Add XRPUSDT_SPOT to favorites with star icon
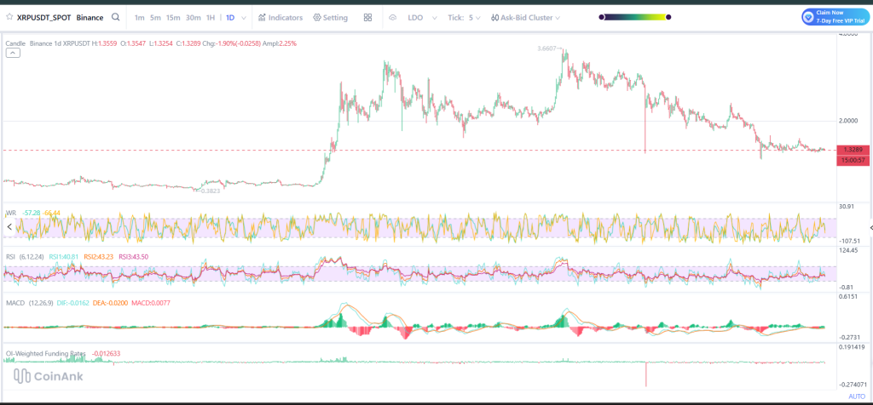Viewport: 873px width, 405px height. 9,17
